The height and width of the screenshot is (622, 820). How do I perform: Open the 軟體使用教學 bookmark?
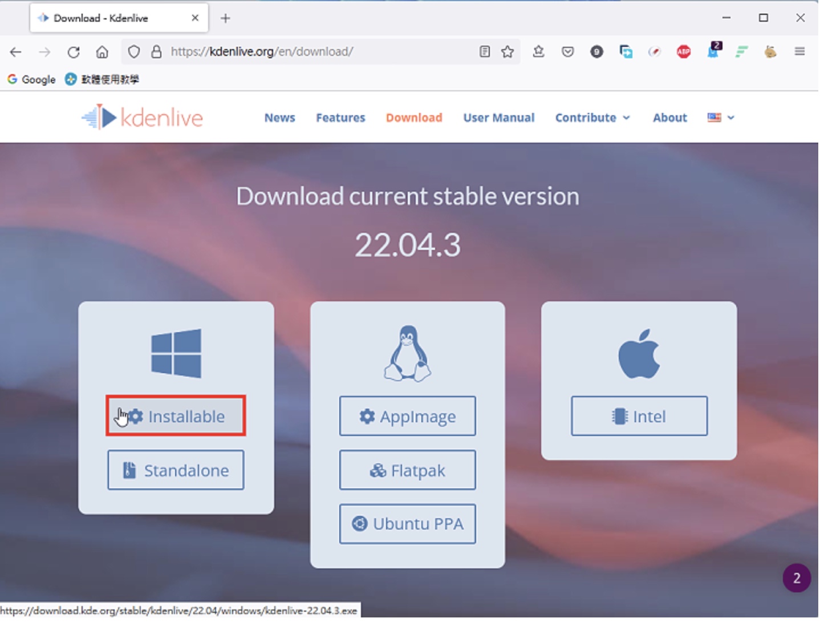pyautogui.click(x=102, y=79)
